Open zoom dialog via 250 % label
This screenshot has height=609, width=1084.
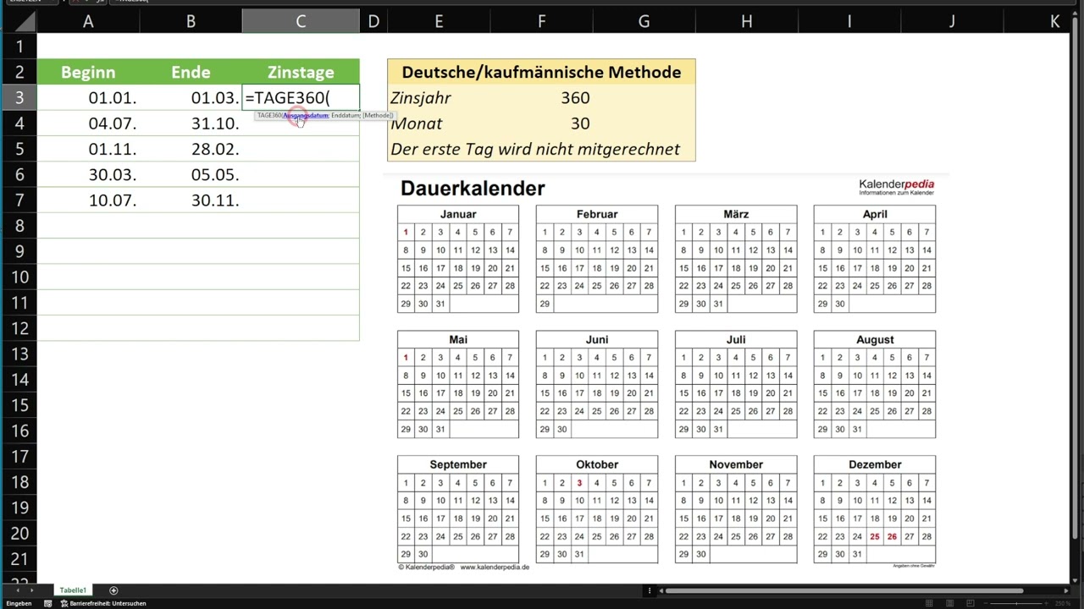tap(1063, 603)
